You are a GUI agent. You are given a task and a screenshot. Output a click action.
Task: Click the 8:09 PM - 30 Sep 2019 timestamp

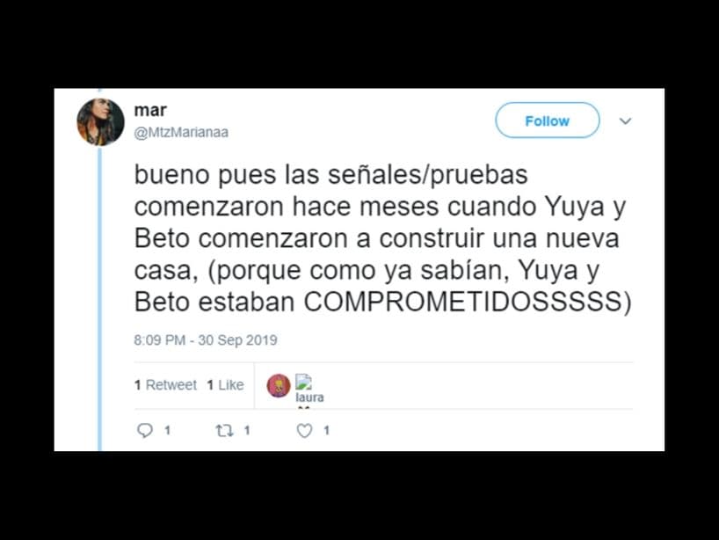(x=206, y=340)
